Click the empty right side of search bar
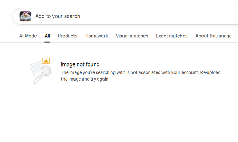Screen dimensions: 238x142 coord(190,16)
